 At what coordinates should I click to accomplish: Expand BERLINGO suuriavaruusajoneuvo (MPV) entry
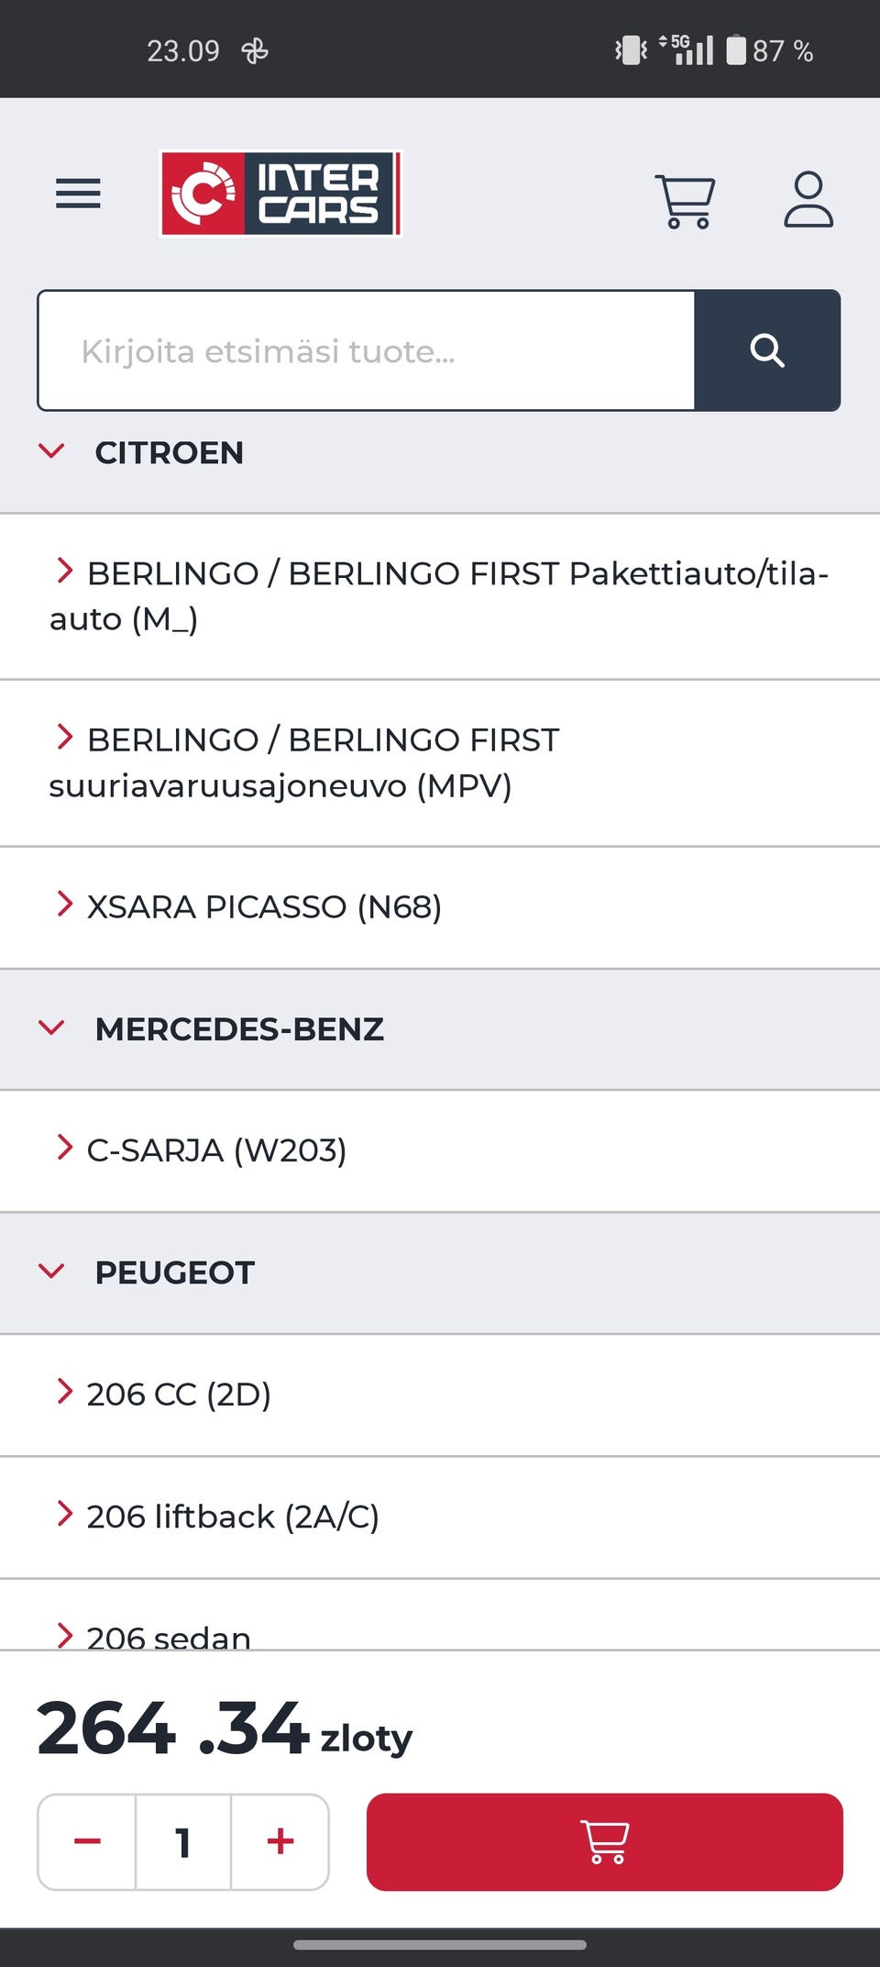point(302,762)
